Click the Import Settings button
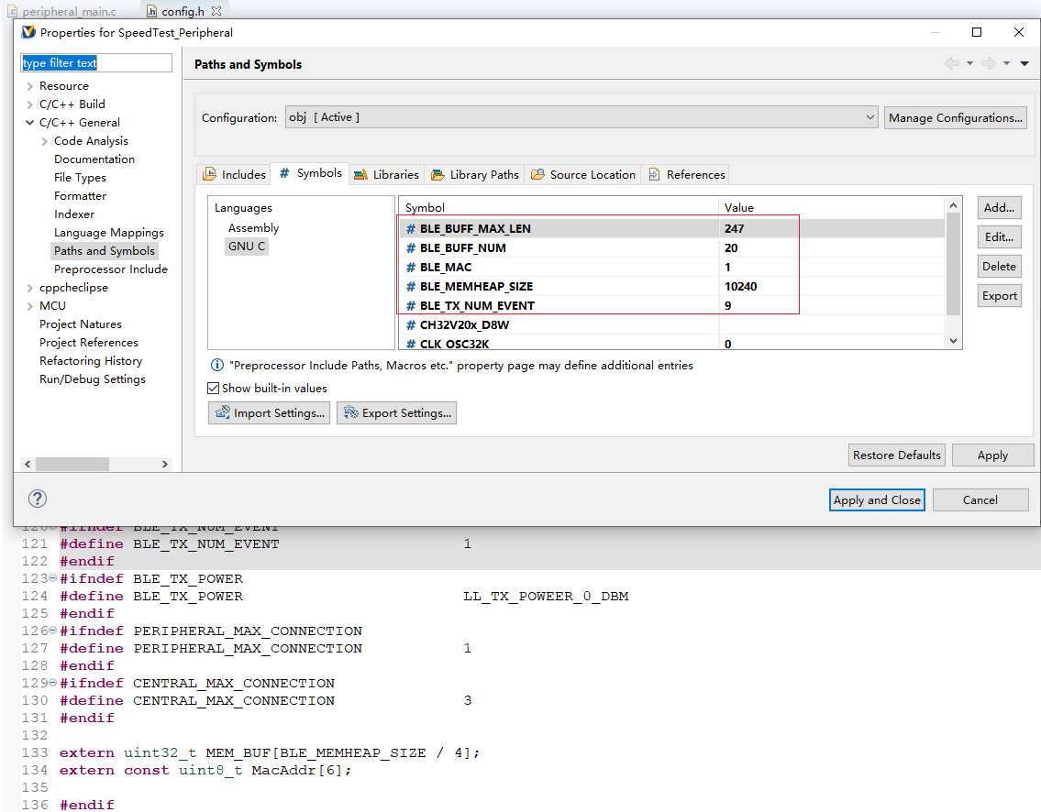 [270, 413]
